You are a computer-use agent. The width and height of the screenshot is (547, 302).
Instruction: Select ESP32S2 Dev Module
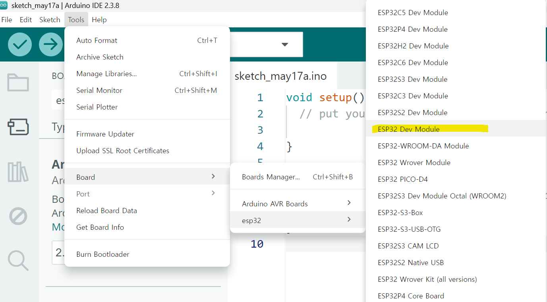456,113
